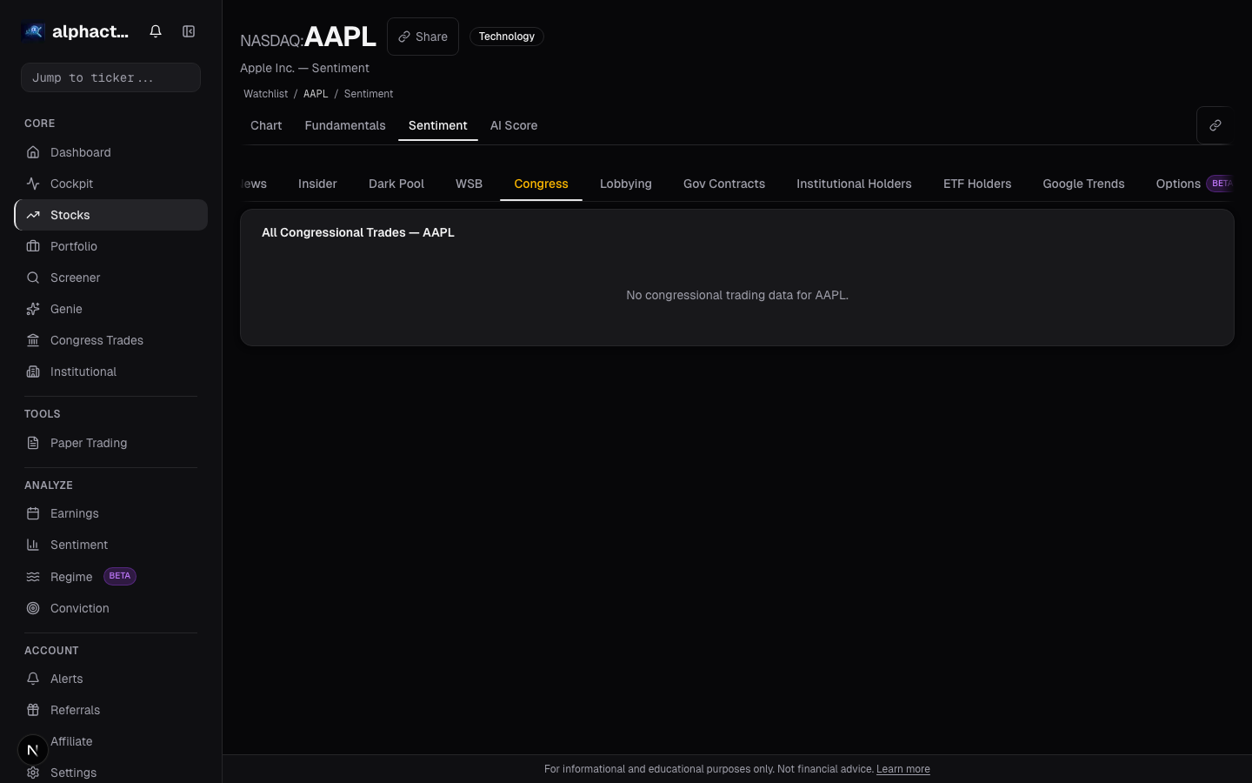Switch to the Fundamentals tab
The height and width of the screenshot is (783, 1252).
345,125
